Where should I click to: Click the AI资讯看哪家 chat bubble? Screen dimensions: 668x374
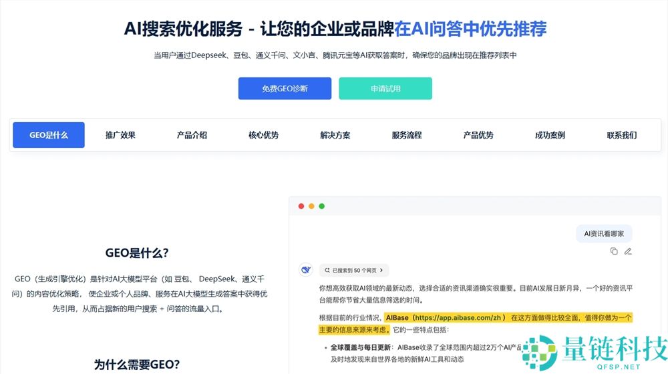pyautogui.click(x=604, y=233)
